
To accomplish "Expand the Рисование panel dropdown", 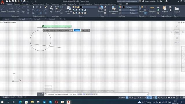I will [x=16, y=16].
